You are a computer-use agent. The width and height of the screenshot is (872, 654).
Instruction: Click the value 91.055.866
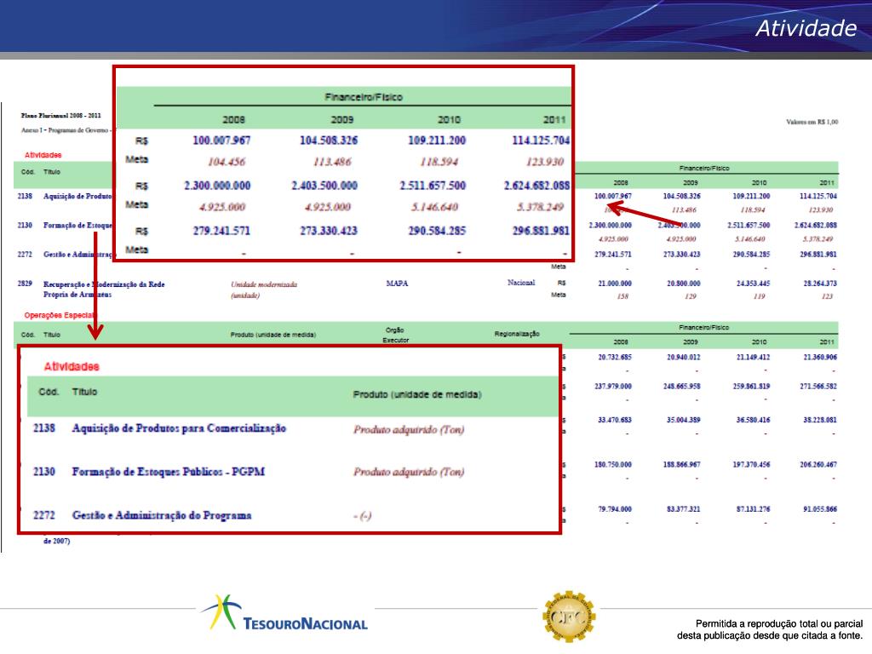pos(820,509)
